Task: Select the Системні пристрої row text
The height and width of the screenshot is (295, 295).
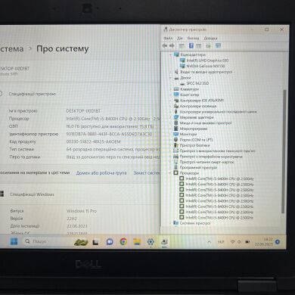Action: coord(195,223)
